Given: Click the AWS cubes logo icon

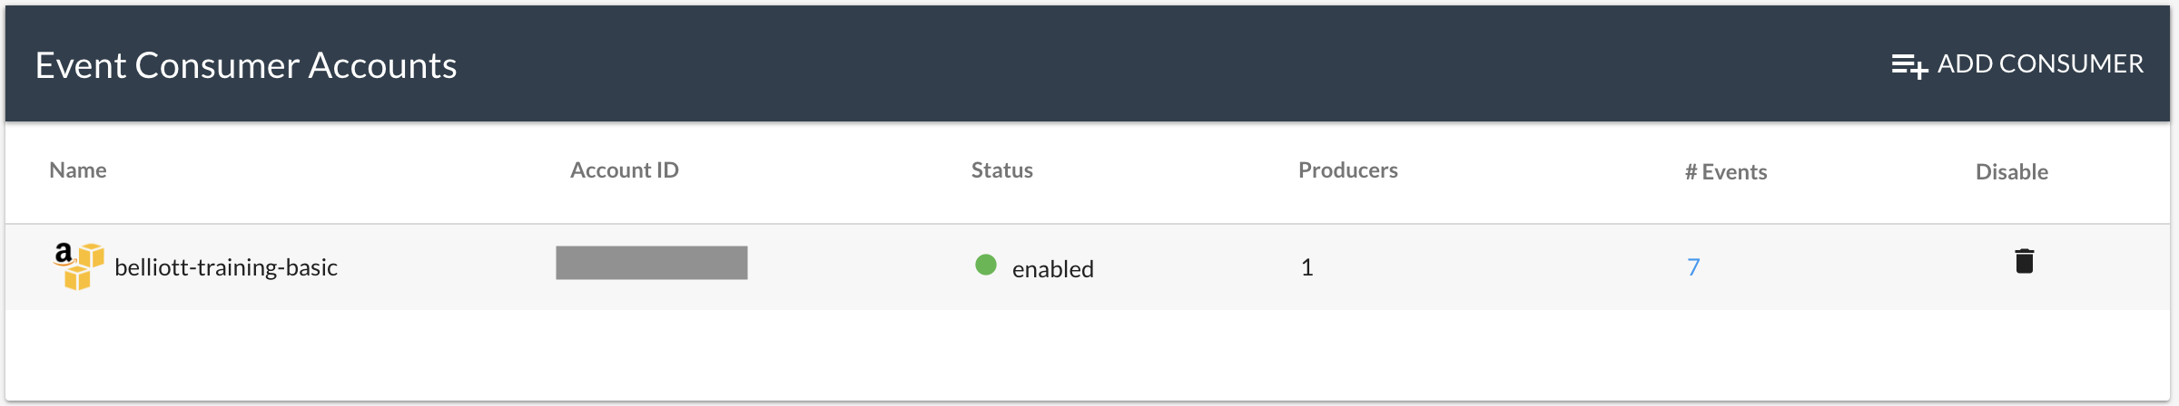Looking at the screenshot, I should 79,266.
